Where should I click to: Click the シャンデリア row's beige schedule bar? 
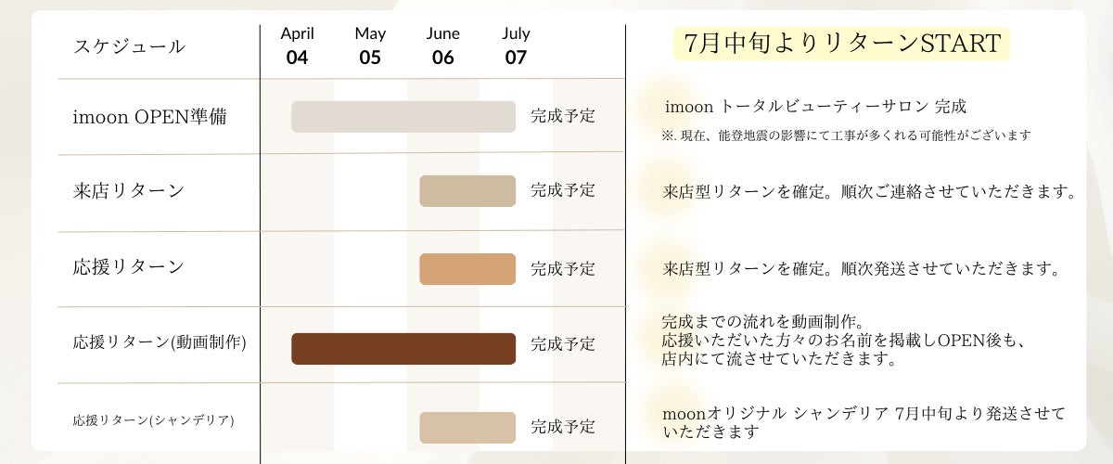click(467, 428)
